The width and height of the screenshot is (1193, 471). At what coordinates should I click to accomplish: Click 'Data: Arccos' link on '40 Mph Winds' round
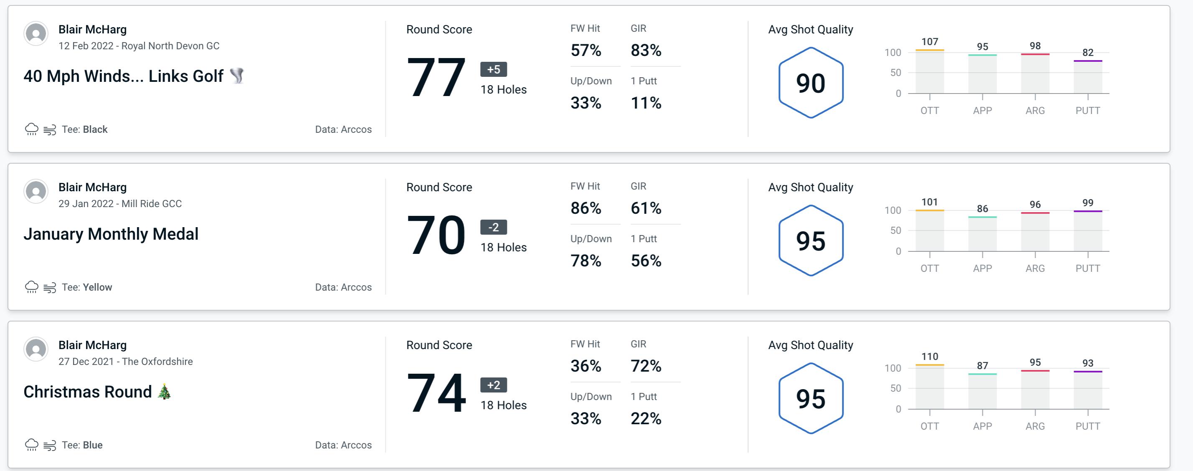pos(342,128)
